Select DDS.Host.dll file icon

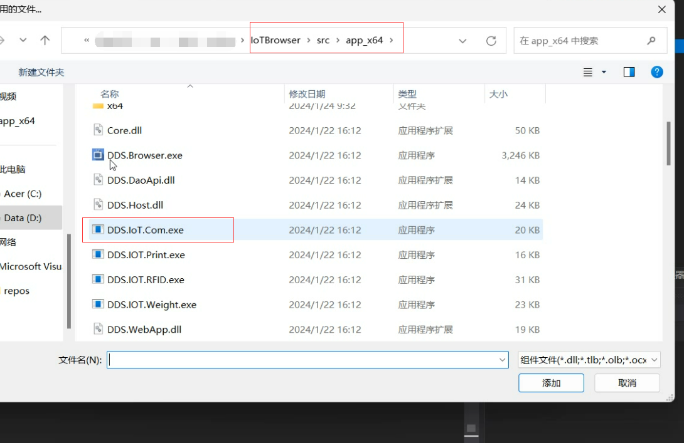[x=98, y=204]
